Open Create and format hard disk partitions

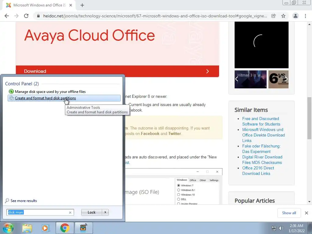point(64,98)
